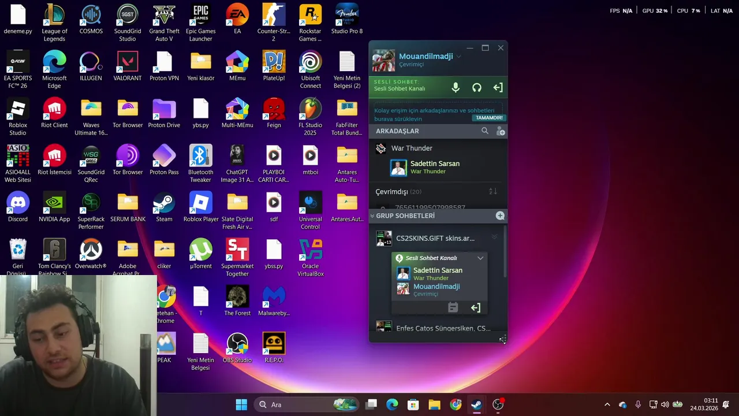
Task: Select SERUM BANK folder on desktop
Action: coord(128,207)
